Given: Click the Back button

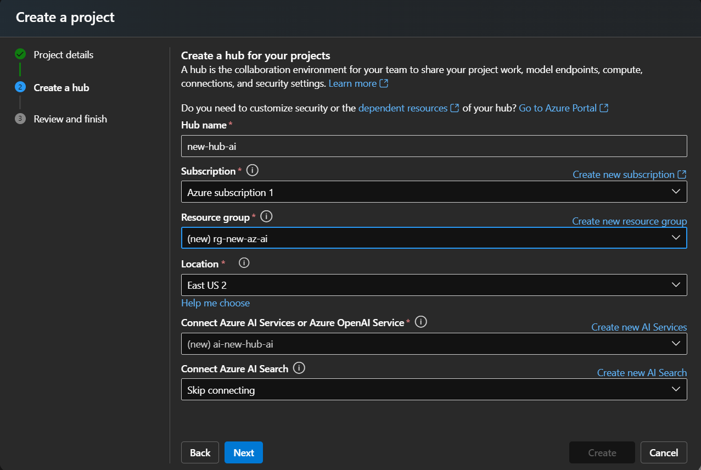Looking at the screenshot, I should [x=200, y=452].
